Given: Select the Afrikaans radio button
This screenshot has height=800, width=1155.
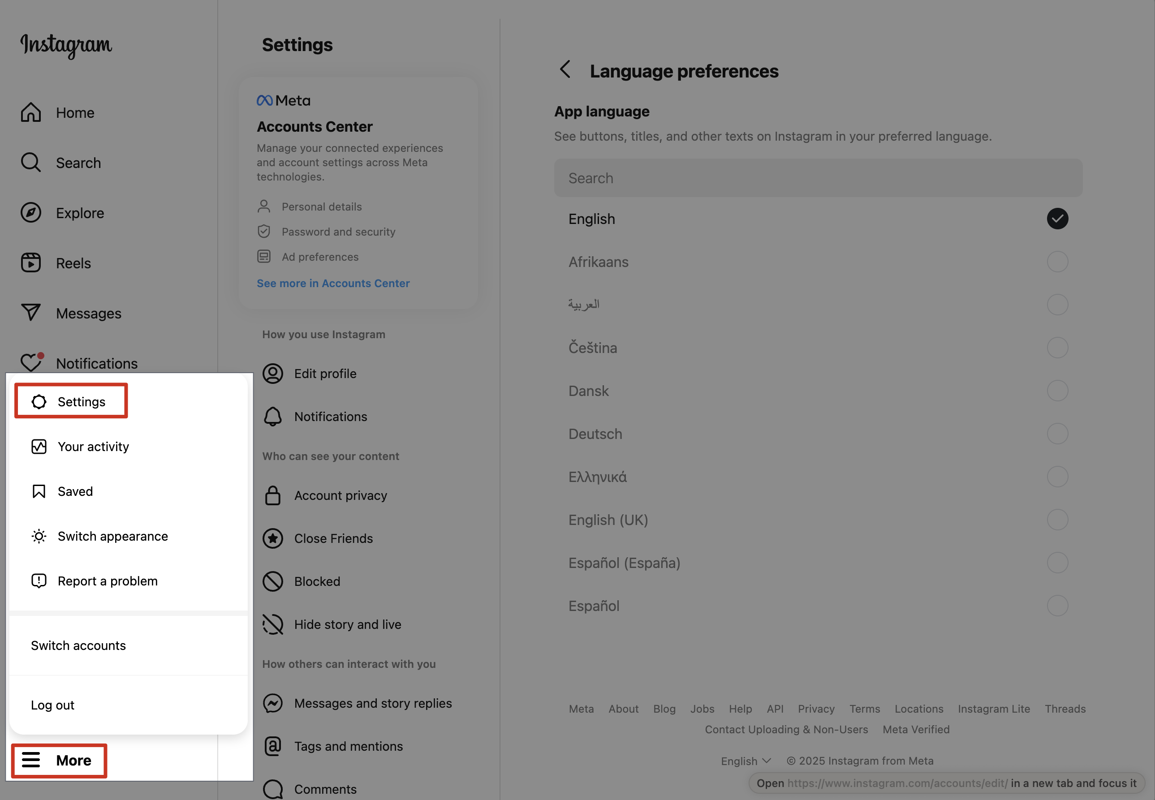Looking at the screenshot, I should pos(1057,262).
